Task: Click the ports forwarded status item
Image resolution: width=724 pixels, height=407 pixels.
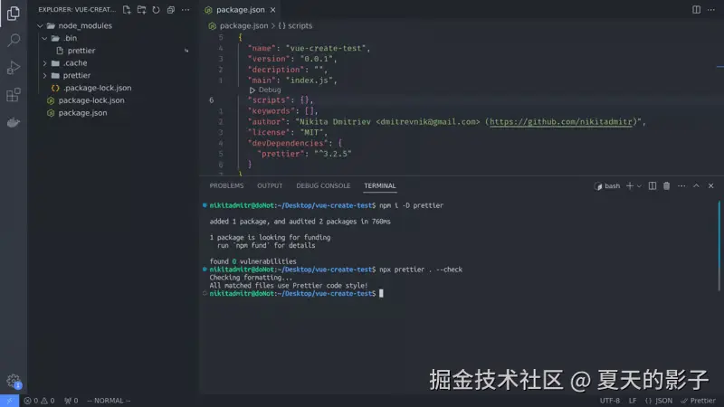Action: [x=71, y=401]
